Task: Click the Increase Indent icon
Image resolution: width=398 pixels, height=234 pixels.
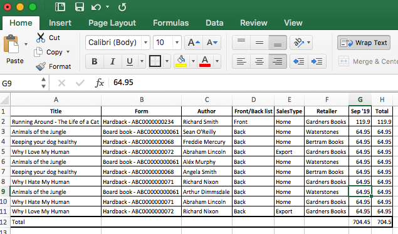Action: [x=317, y=61]
